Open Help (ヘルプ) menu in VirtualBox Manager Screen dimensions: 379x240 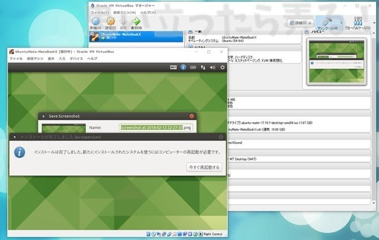point(148,12)
